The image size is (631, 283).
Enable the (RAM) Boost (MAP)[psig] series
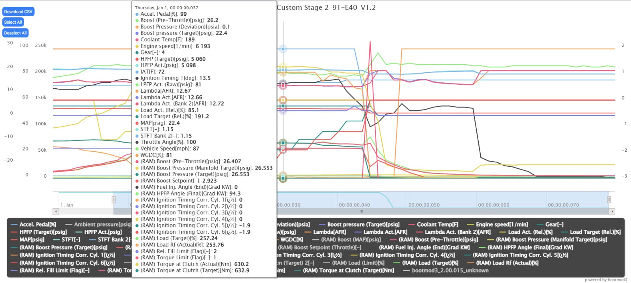351,239
